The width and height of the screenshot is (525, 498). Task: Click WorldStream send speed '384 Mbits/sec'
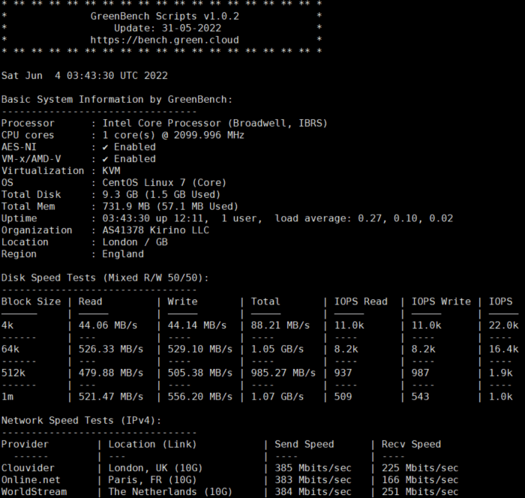[x=313, y=492]
